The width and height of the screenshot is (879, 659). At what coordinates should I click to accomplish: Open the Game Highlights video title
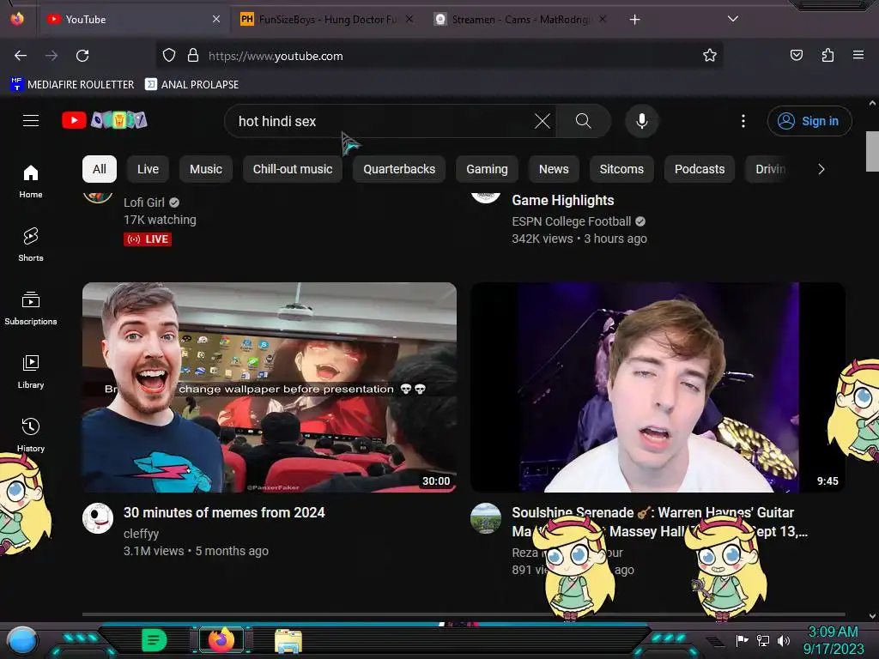point(563,201)
